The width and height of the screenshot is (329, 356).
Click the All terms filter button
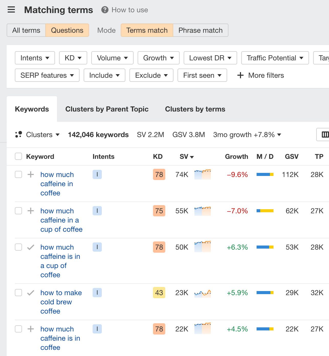[x=26, y=30]
